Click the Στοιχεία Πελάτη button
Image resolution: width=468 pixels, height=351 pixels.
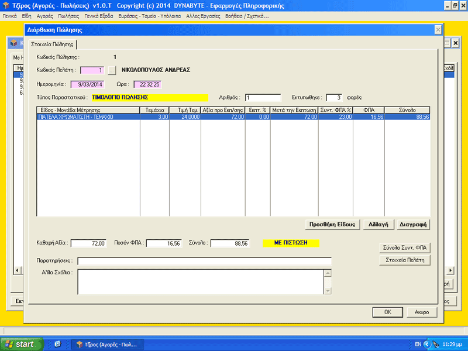click(x=405, y=260)
